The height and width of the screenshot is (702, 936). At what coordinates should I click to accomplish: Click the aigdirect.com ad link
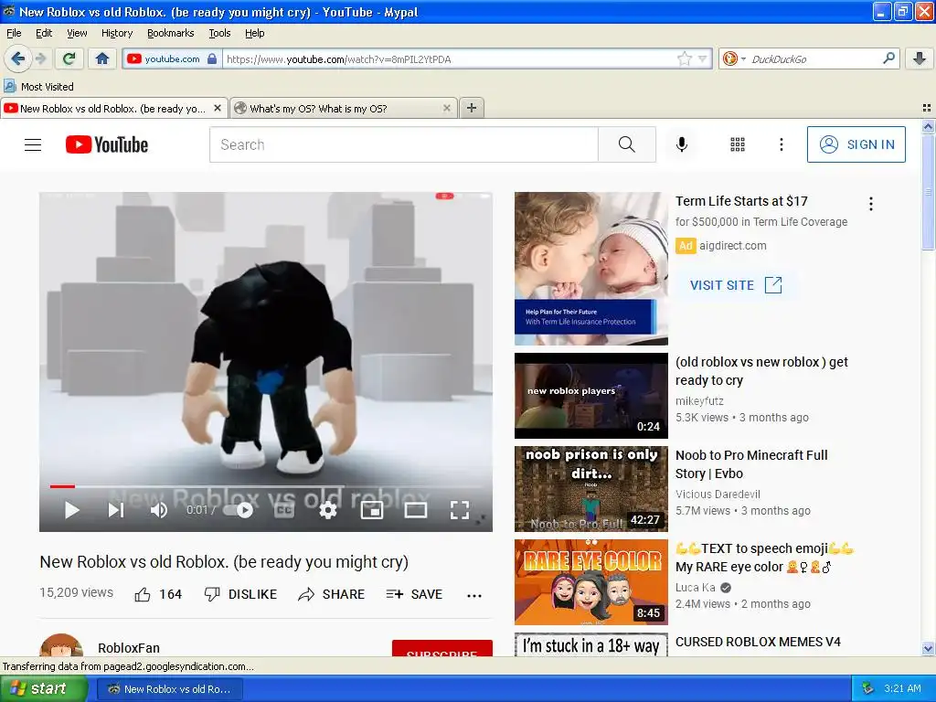click(732, 245)
